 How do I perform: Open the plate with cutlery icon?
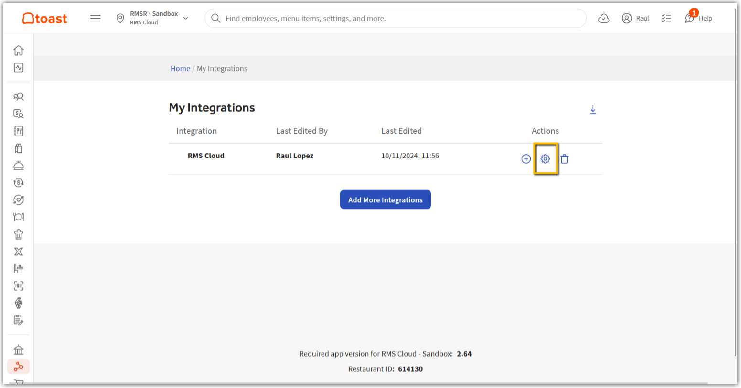click(19, 217)
